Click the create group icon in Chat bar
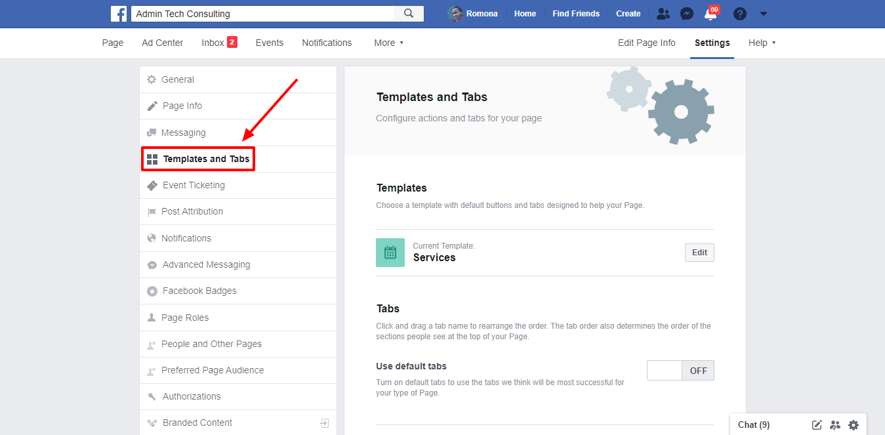The image size is (885, 435). coord(834,425)
